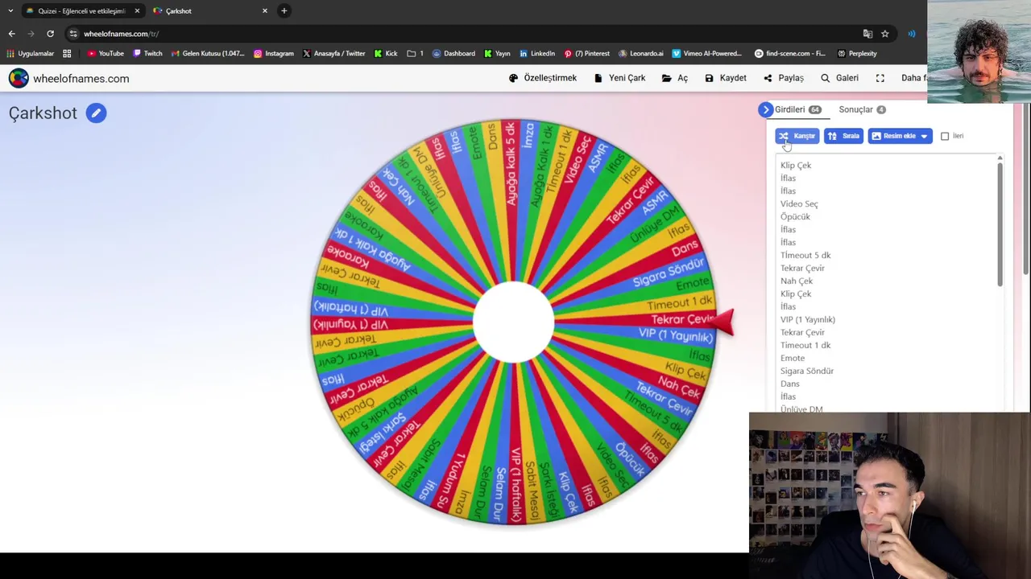Click Aç to open a wheel
The height and width of the screenshot is (579, 1031).
[675, 78]
